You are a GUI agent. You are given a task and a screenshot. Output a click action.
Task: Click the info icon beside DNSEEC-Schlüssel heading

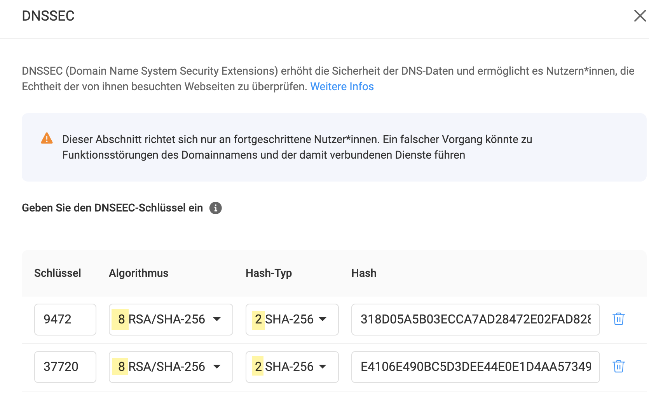[x=215, y=208]
